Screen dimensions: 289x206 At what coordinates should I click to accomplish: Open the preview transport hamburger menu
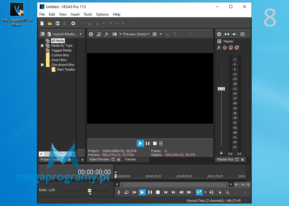[161, 143]
